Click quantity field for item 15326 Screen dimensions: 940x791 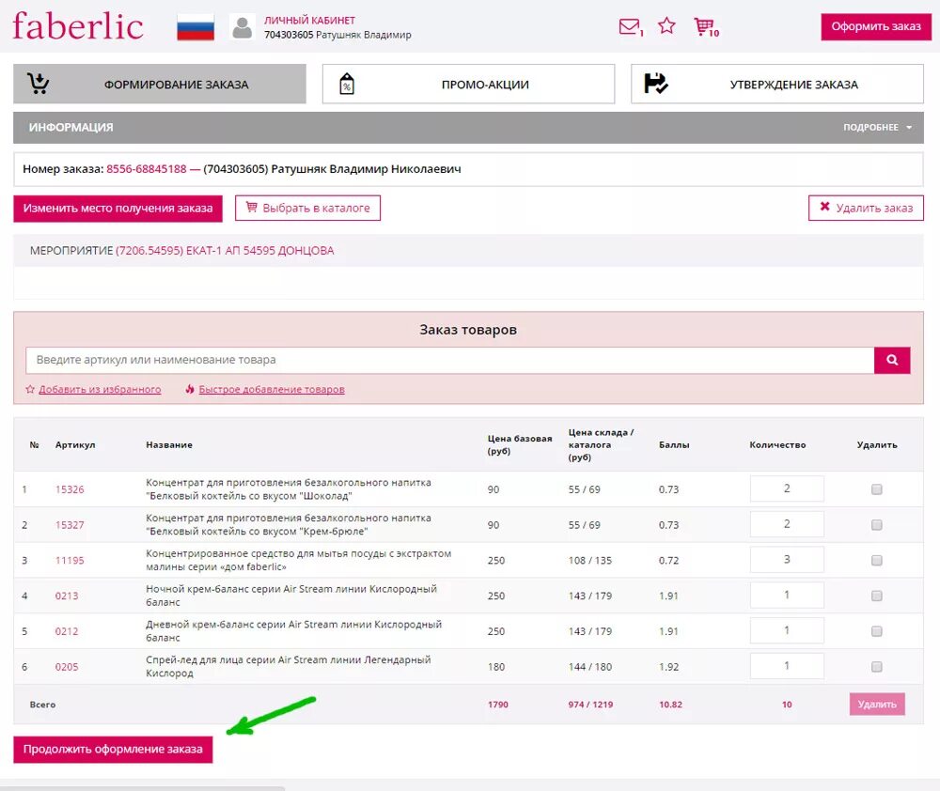point(787,489)
